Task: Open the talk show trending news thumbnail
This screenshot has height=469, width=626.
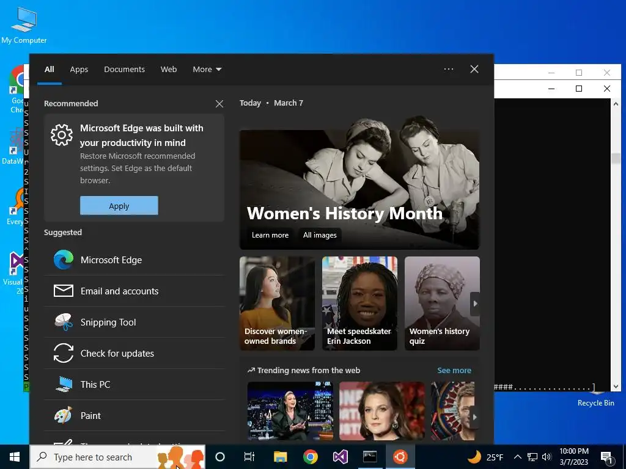Action: pos(290,411)
